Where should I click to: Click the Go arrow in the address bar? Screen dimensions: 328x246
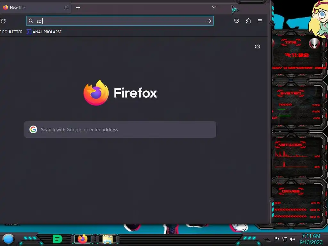209,21
